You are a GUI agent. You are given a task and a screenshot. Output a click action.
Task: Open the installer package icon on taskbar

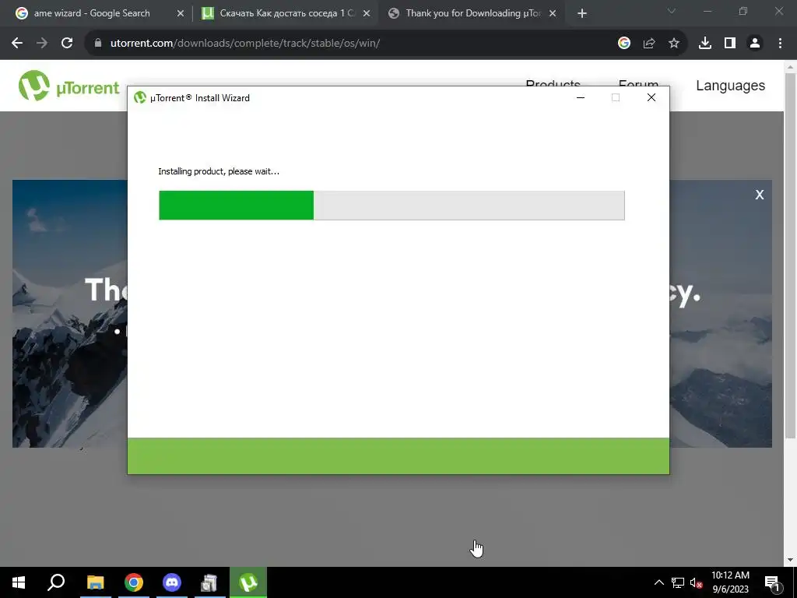209,582
